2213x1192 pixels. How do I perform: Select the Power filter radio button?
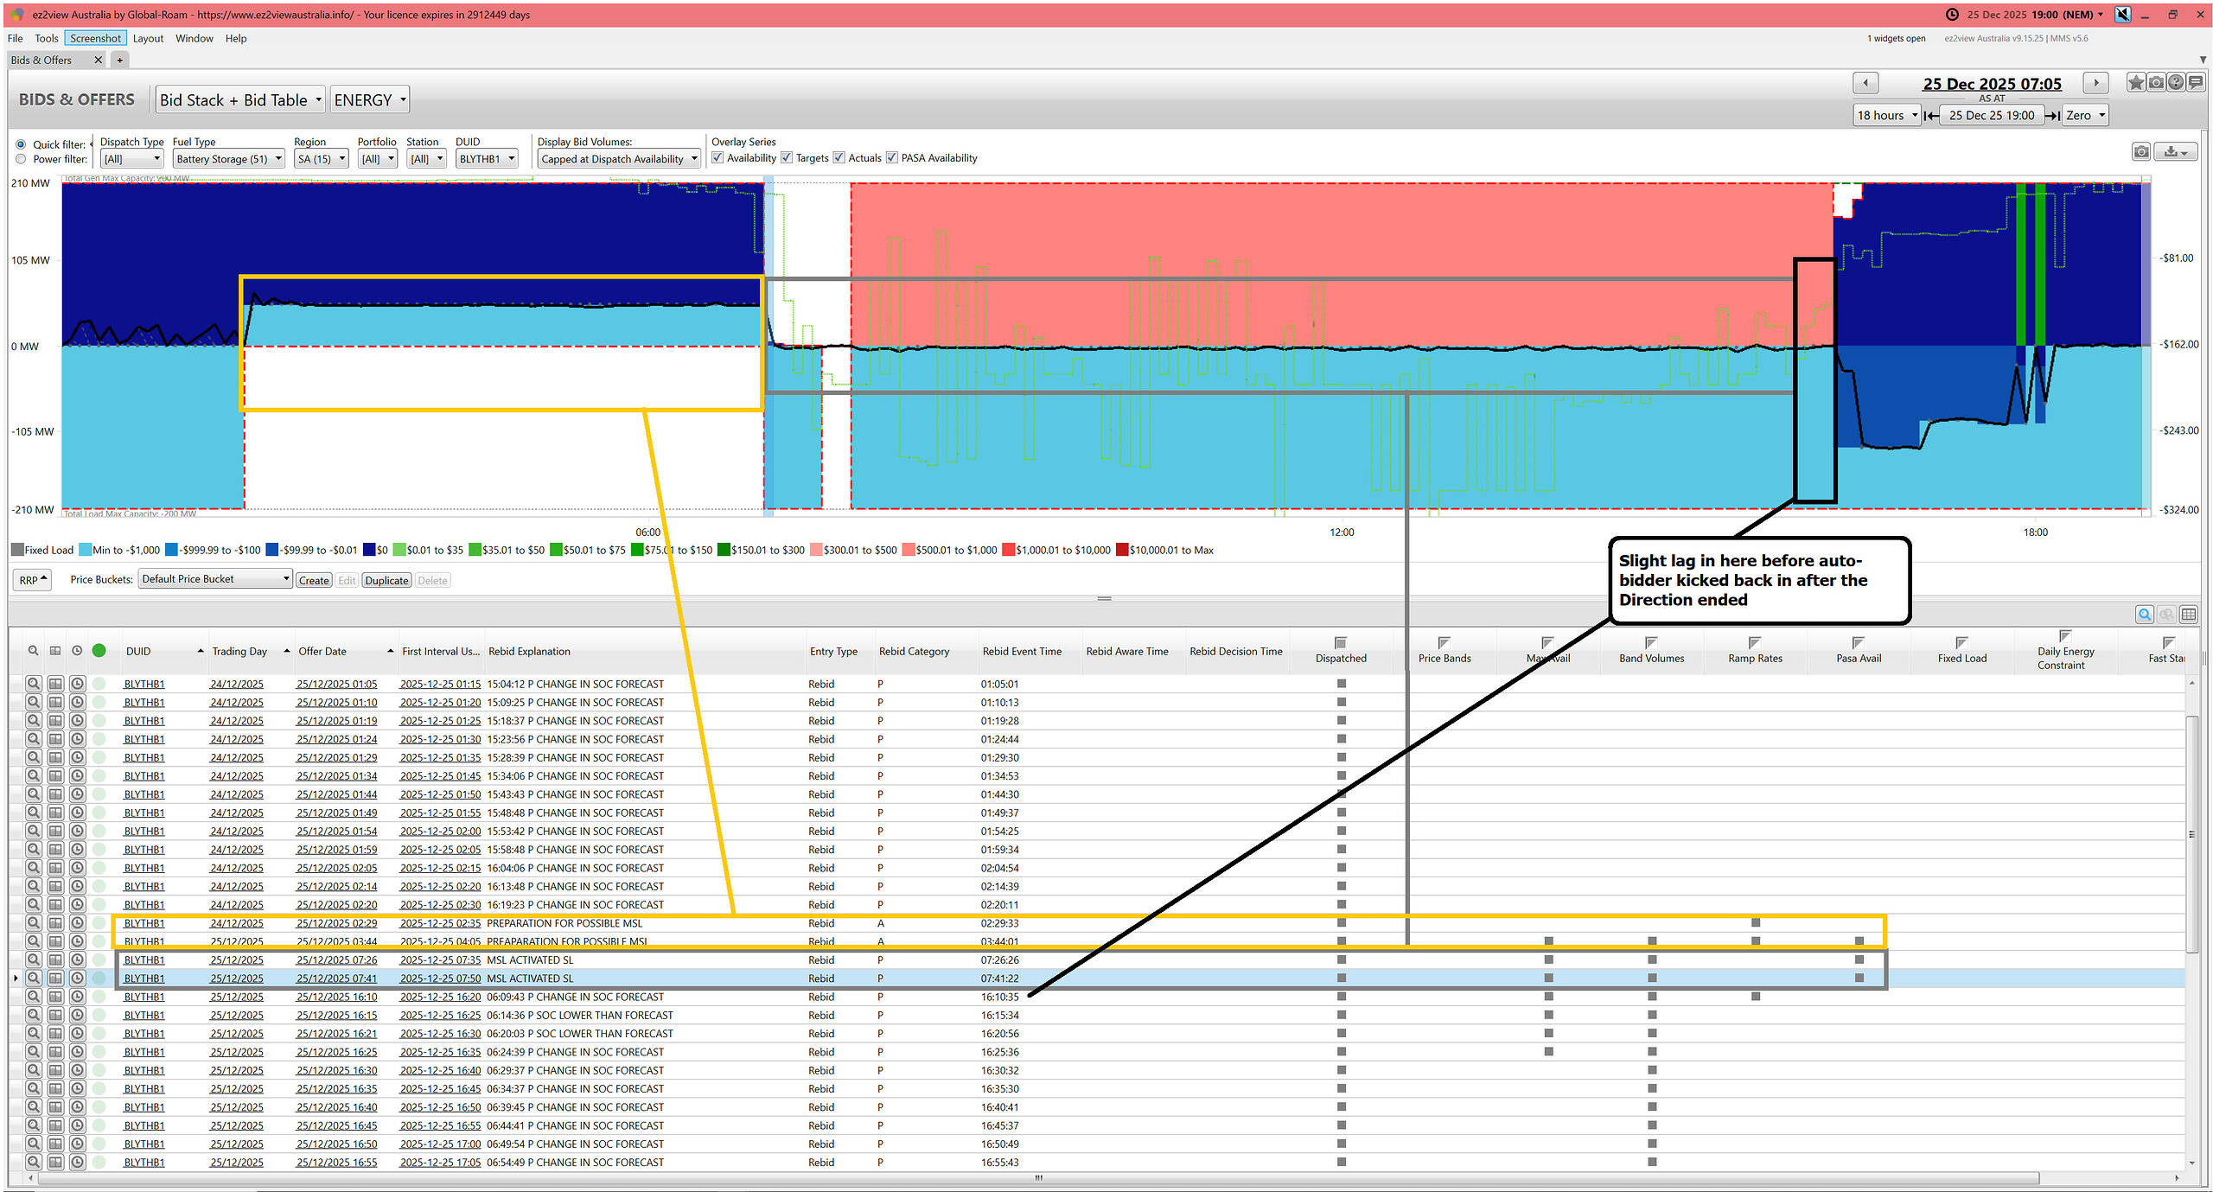(21, 159)
